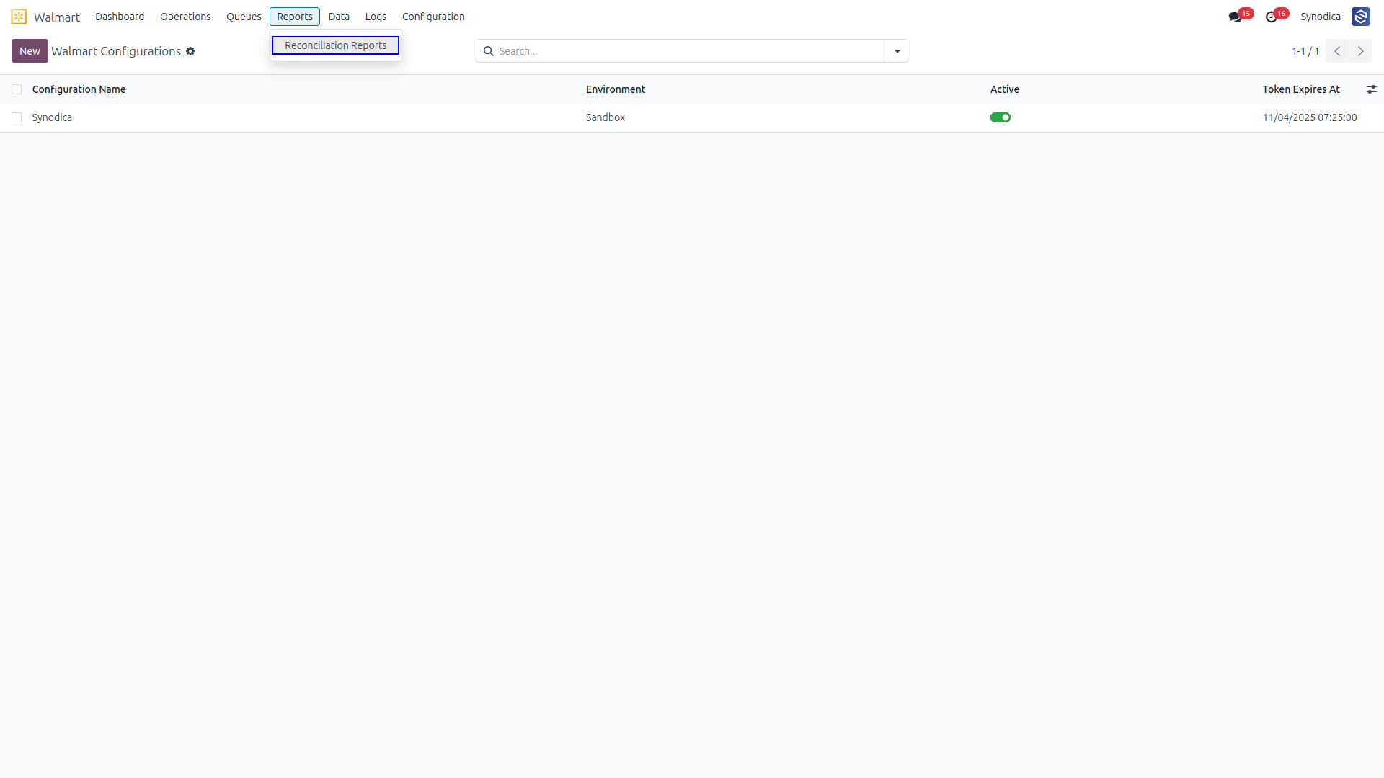Toggle the Active switch for Synodica
Screen dimensions: 1384x778
pyautogui.click(x=1001, y=117)
